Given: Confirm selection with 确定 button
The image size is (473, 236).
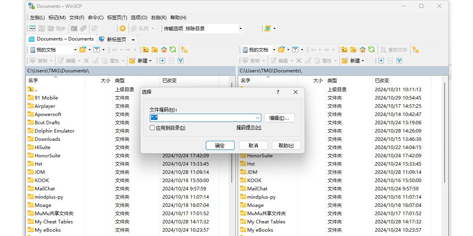Looking at the screenshot, I should [x=220, y=145].
